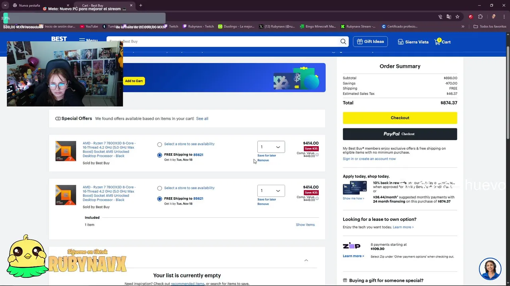
Task: Open the first Ryzen 7 7800X3D product thumbnail
Action: [x=66, y=151]
